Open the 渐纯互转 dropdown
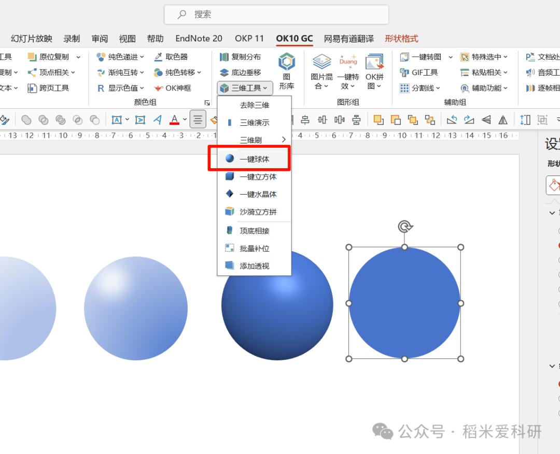 pyautogui.click(x=120, y=72)
